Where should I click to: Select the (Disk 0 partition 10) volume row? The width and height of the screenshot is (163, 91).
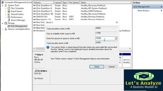pos(82,14)
